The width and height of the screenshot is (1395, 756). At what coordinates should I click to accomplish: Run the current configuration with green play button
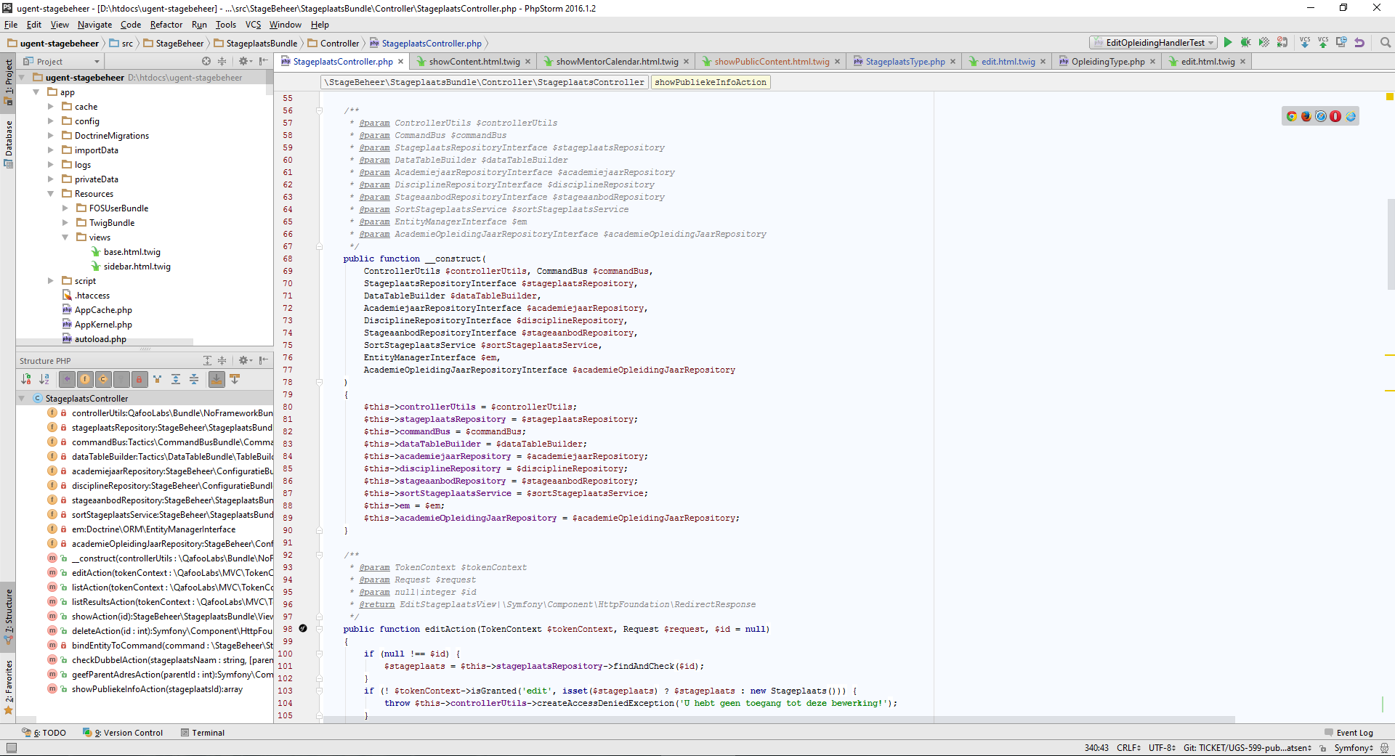point(1228,43)
